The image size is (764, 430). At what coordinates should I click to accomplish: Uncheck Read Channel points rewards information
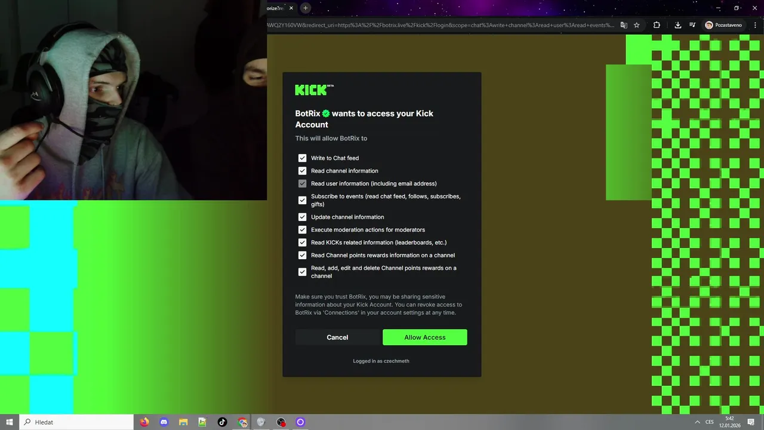(302, 255)
